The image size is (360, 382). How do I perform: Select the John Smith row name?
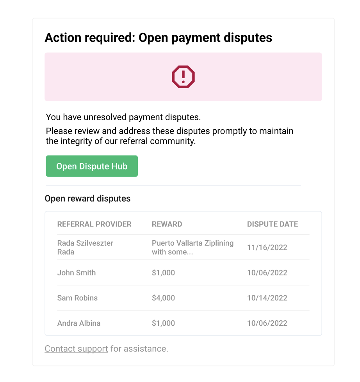click(x=77, y=273)
